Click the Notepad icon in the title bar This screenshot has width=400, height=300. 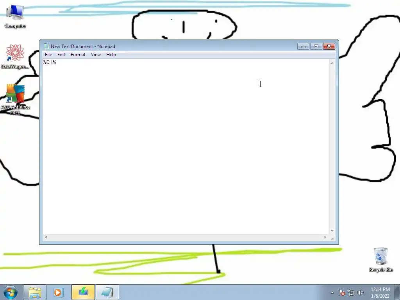(46, 46)
